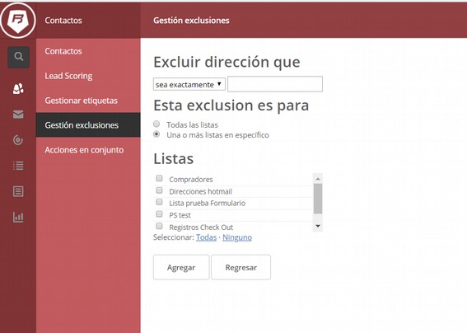
Task: Open Lead Scoring menu item
Action: click(68, 76)
